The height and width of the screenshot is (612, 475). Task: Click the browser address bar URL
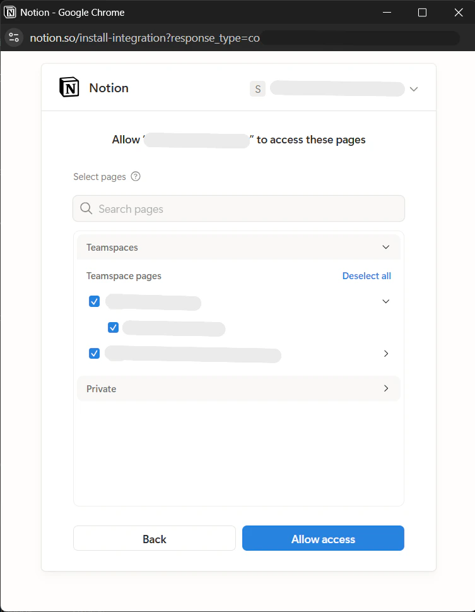(144, 38)
